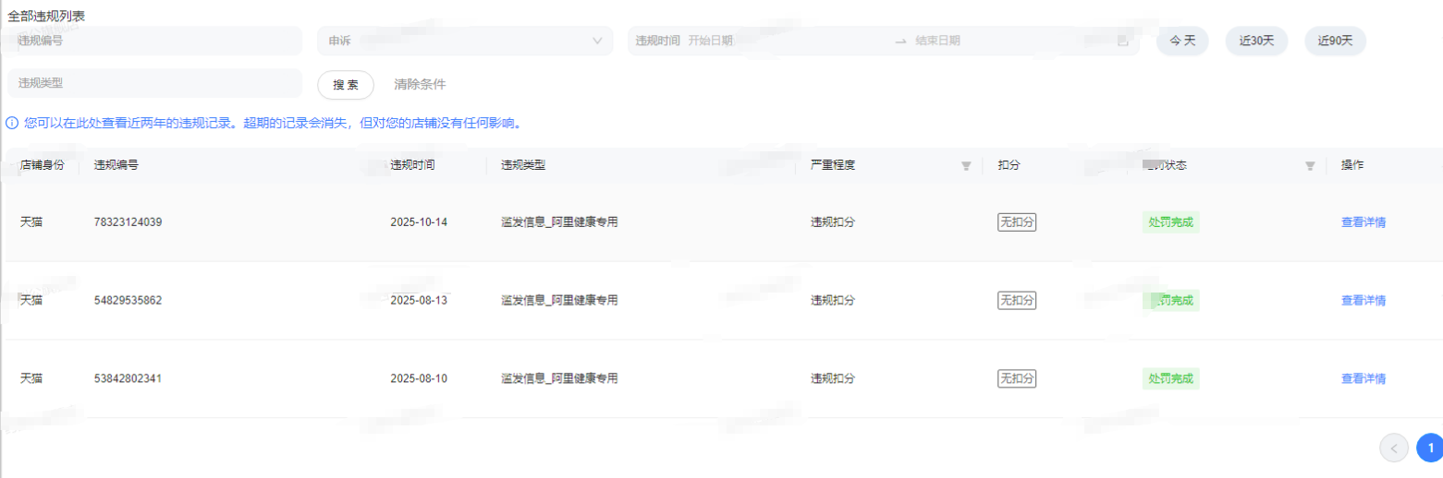Click the 违规编号 input field

click(154, 41)
